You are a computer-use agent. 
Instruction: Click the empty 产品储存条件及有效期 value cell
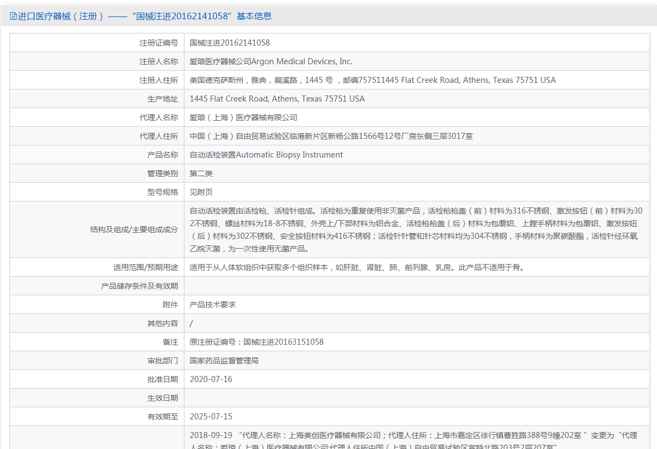coord(417,286)
